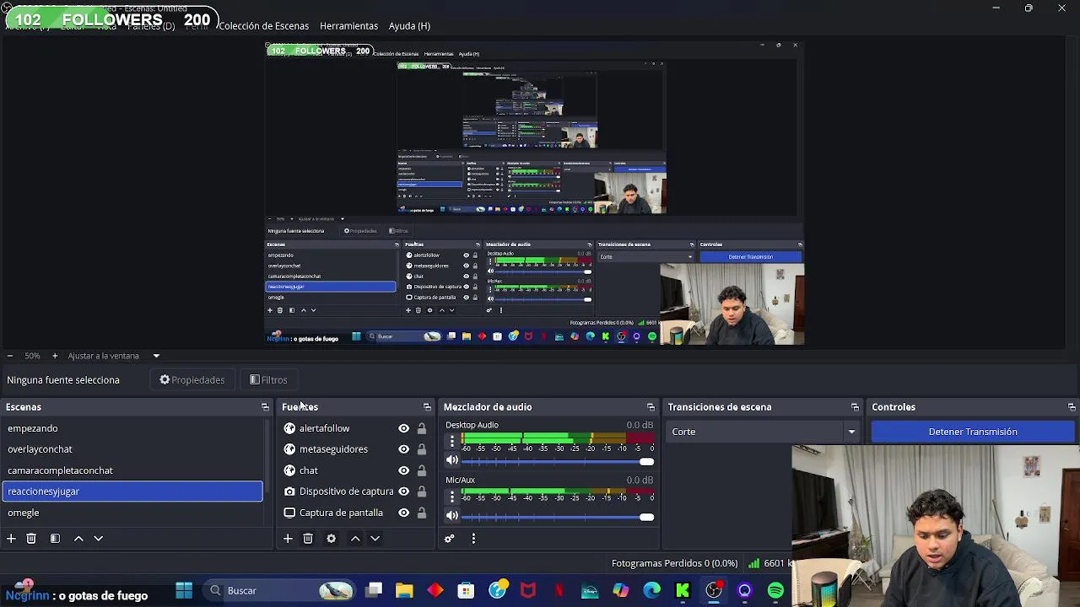1080x607 pixels.
Task: Click Mic/Aux volume slider handle
Action: (x=646, y=517)
